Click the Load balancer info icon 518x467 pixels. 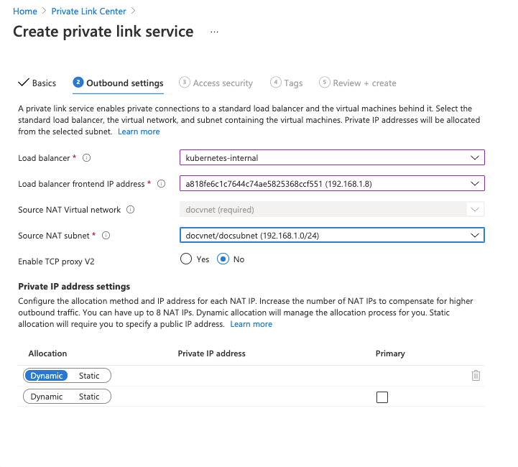pyautogui.click(x=86, y=158)
